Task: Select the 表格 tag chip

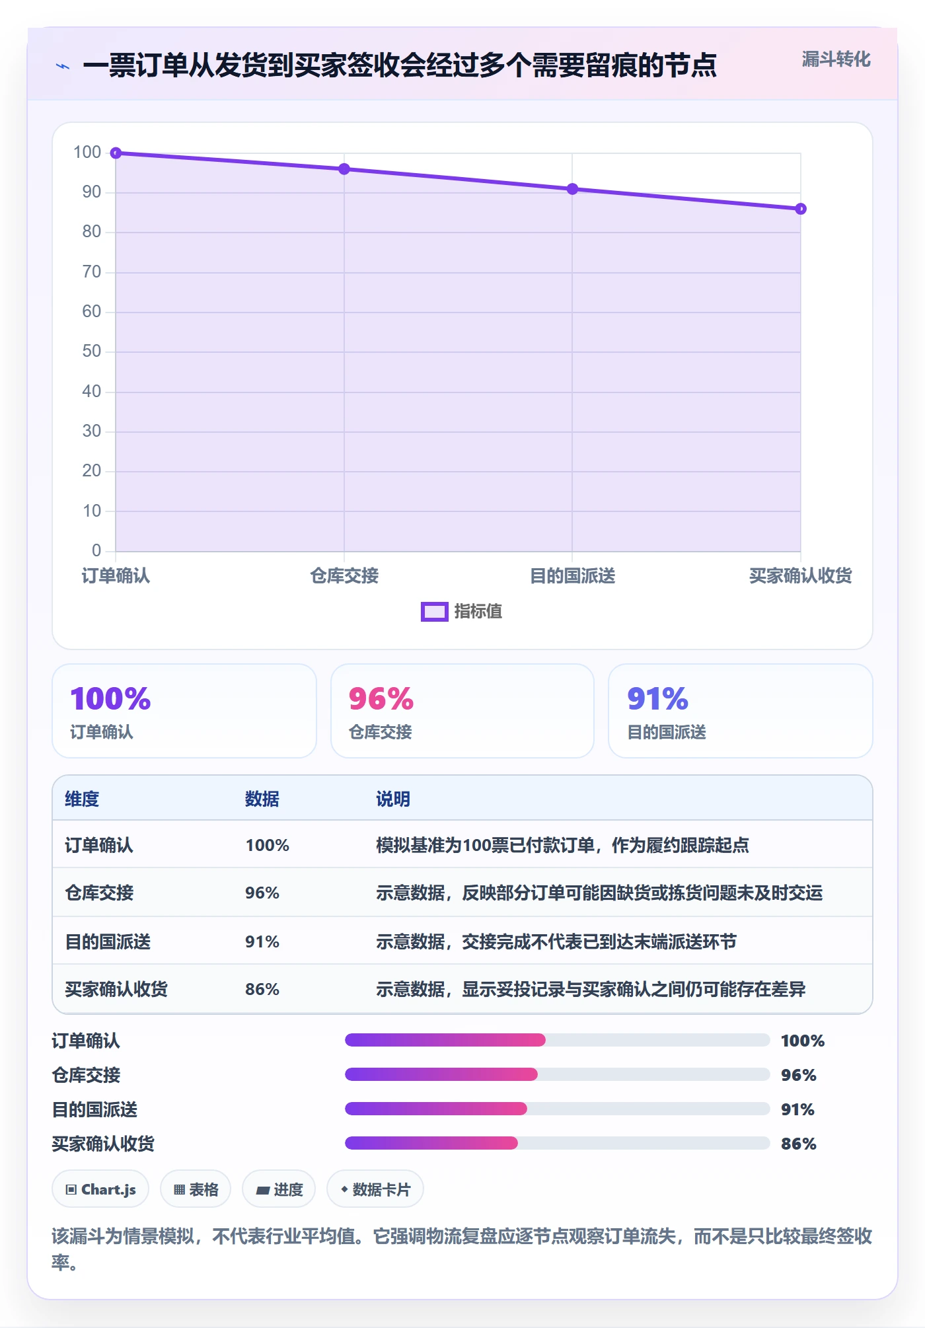Action: tap(196, 1189)
